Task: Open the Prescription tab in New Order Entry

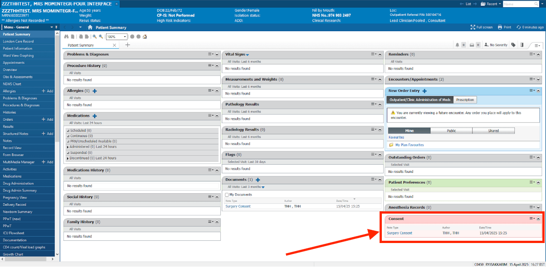Action: 465,100
